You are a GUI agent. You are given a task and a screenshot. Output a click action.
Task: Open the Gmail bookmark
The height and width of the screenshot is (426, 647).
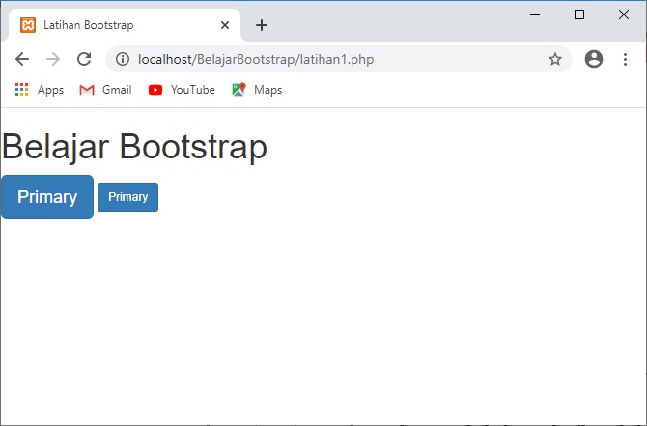pyautogui.click(x=105, y=90)
